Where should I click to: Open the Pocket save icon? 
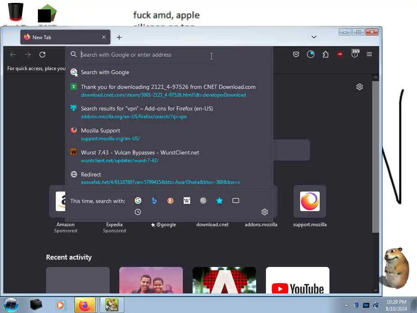coord(296,54)
